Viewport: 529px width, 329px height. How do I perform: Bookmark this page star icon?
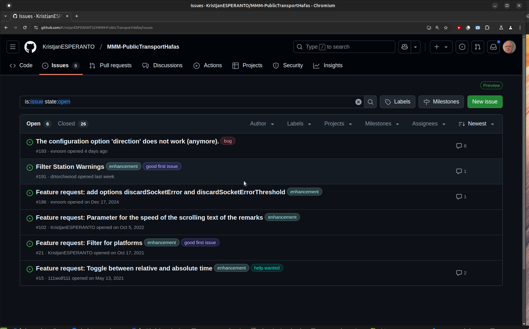click(446, 28)
